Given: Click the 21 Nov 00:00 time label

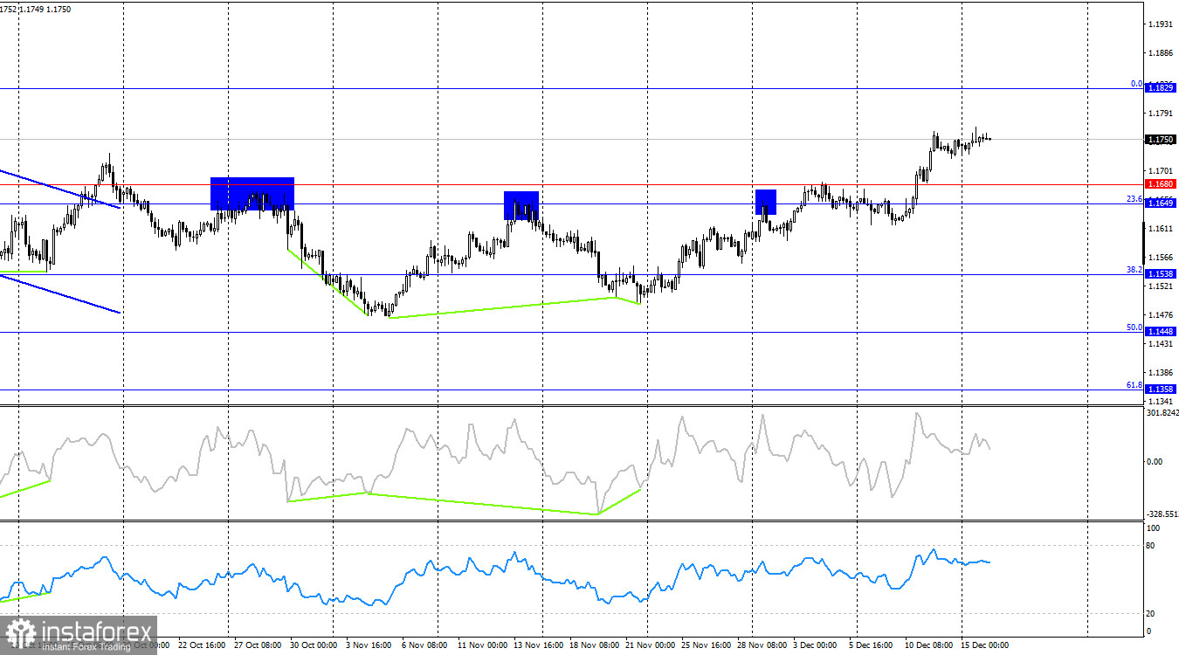Looking at the screenshot, I should 650,646.
